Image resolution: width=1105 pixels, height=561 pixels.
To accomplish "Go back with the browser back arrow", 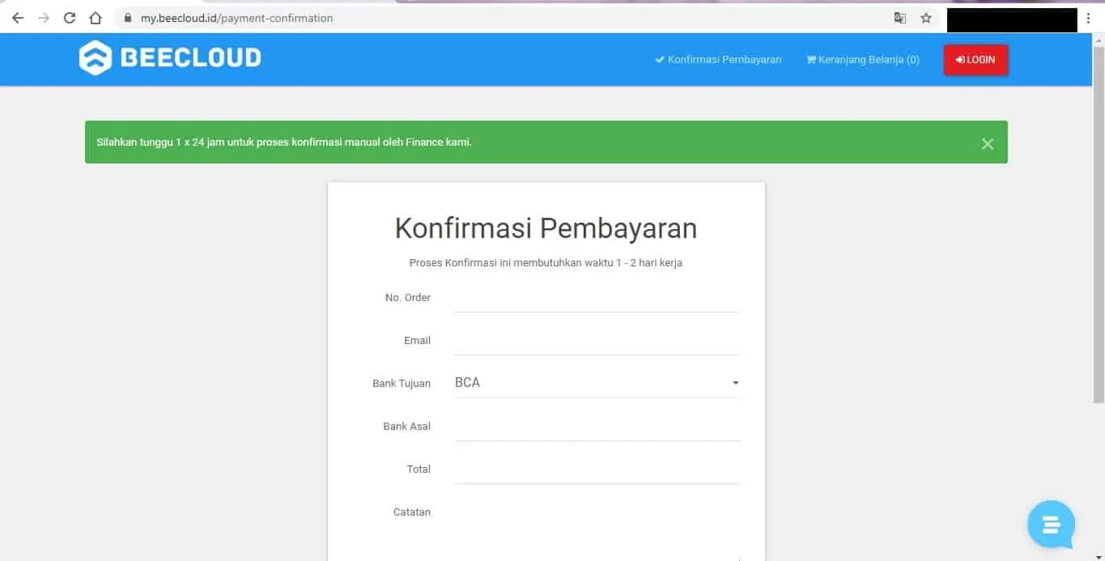I will tap(18, 18).
